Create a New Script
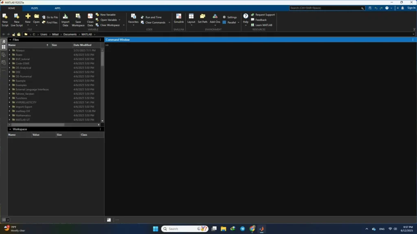The image size is (417, 234). coord(5,20)
